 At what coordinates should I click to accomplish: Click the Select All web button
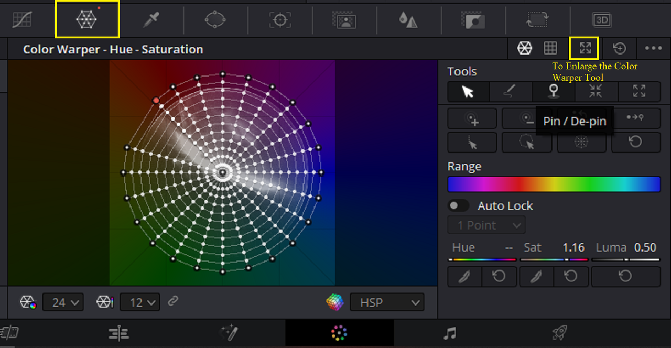[581, 142]
